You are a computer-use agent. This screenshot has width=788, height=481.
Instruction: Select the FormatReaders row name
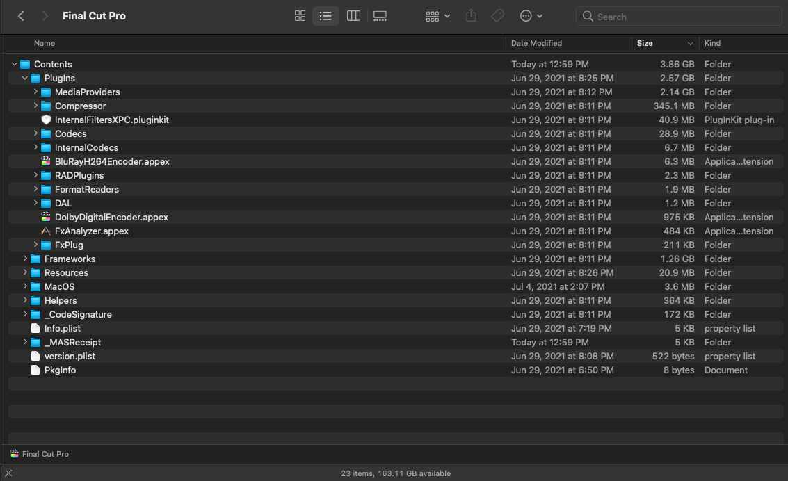click(86, 189)
